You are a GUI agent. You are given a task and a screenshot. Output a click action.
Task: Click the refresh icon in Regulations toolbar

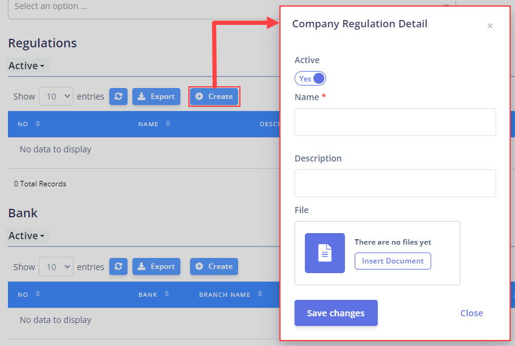pos(118,97)
